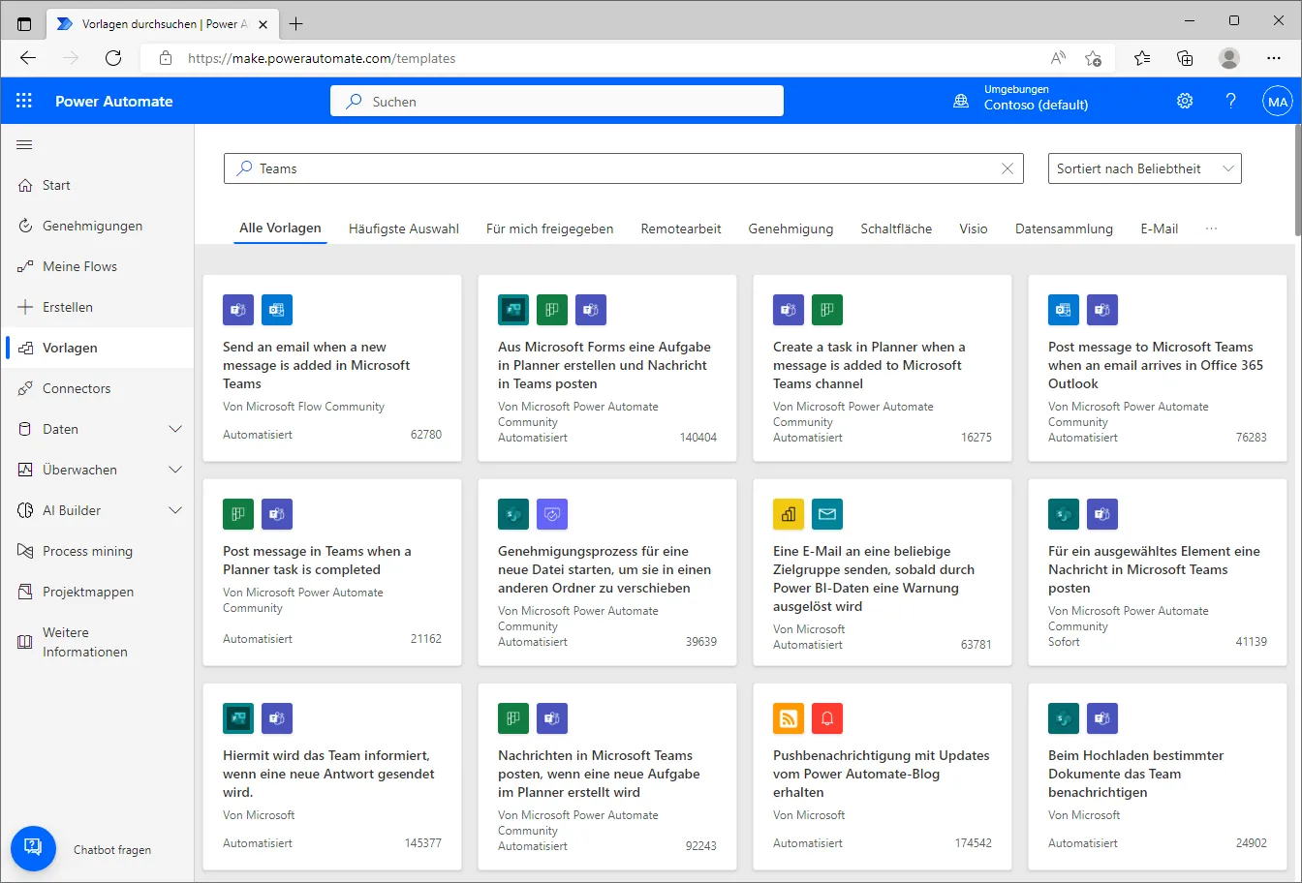Screen dimensions: 1302x883
Task: Click the red notification bell icon
Action: pos(827,718)
